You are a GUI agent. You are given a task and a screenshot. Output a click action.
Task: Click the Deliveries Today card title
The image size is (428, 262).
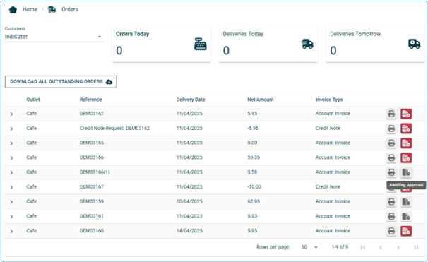(243, 34)
